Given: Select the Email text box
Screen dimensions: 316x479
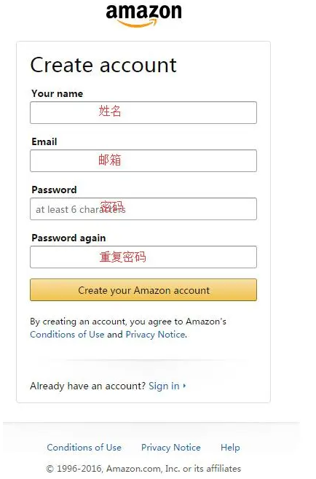Looking at the screenshot, I should tap(143, 160).
